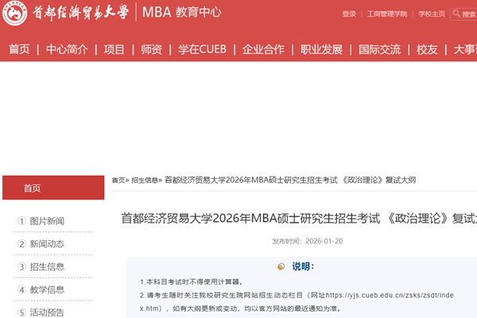The width and height of the screenshot is (477, 318).
Task: Open 新闻动态 in the sidebar
Action: tap(47, 244)
